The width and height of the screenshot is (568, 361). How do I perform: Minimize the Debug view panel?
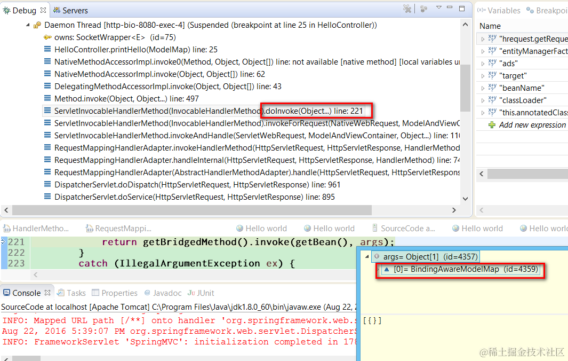click(450, 7)
